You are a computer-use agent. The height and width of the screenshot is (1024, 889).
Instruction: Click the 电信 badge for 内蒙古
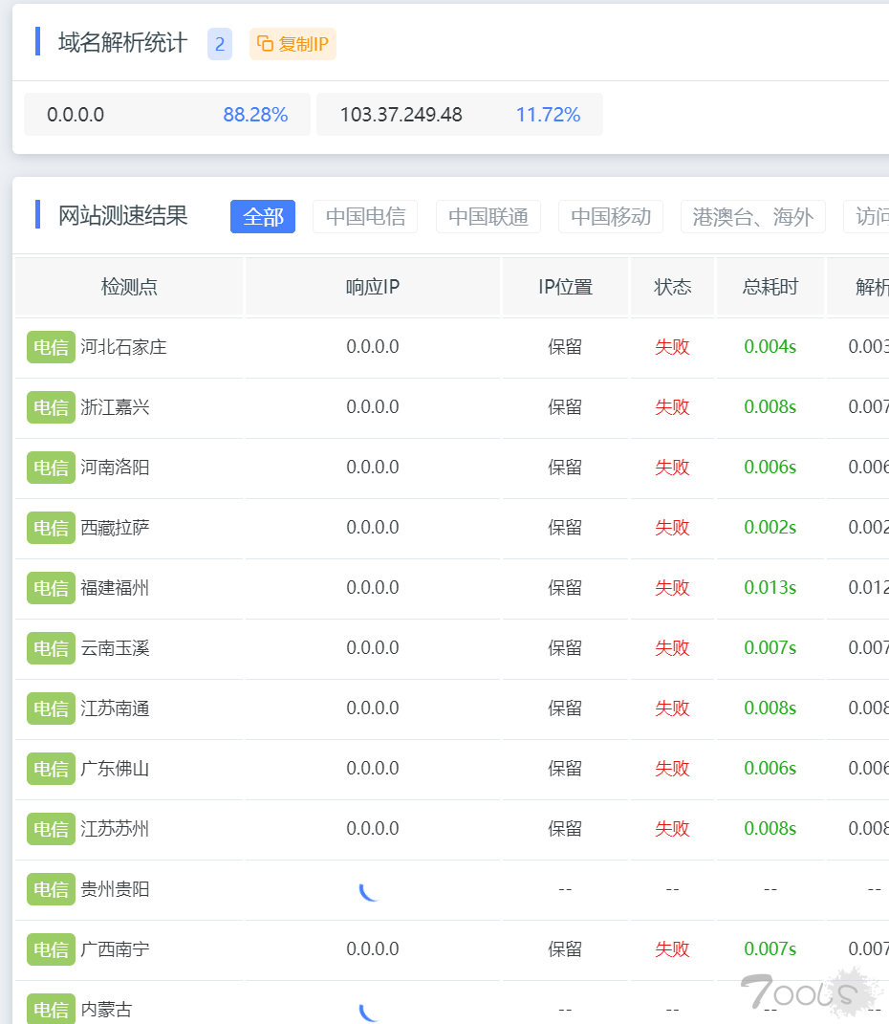(x=51, y=1010)
